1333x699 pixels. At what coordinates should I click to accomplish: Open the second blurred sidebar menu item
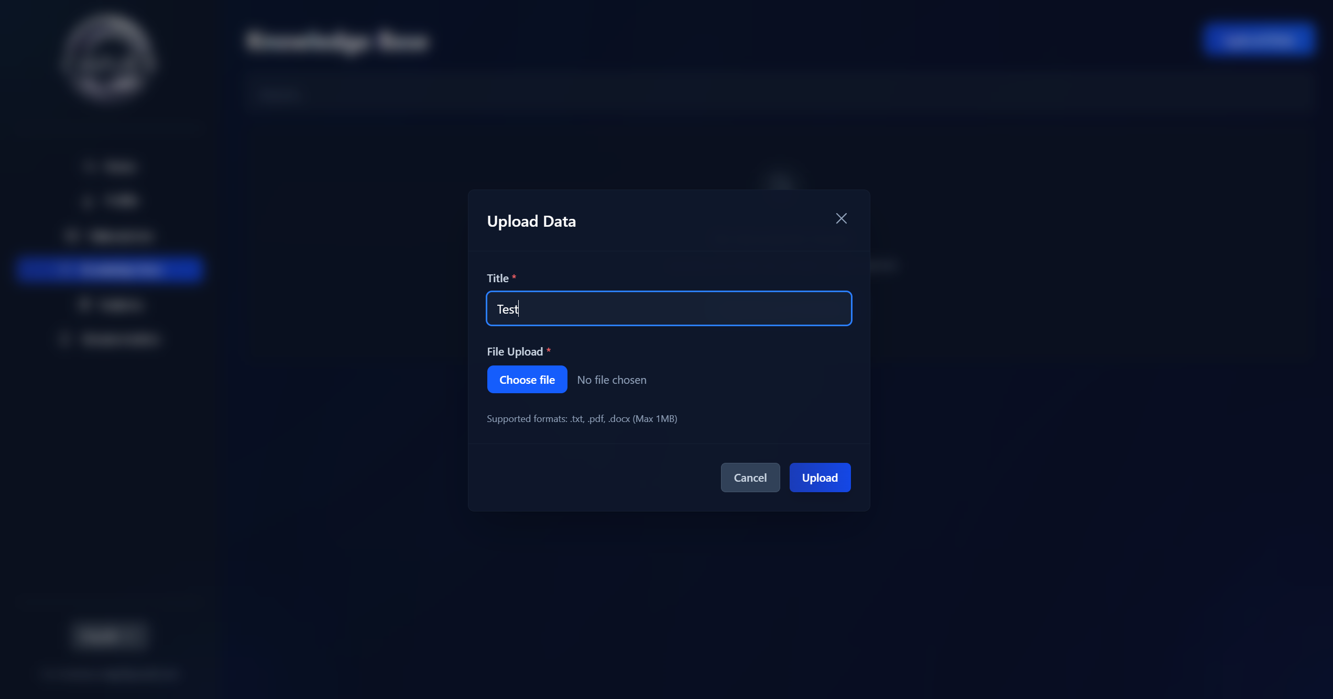pyautogui.click(x=110, y=201)
